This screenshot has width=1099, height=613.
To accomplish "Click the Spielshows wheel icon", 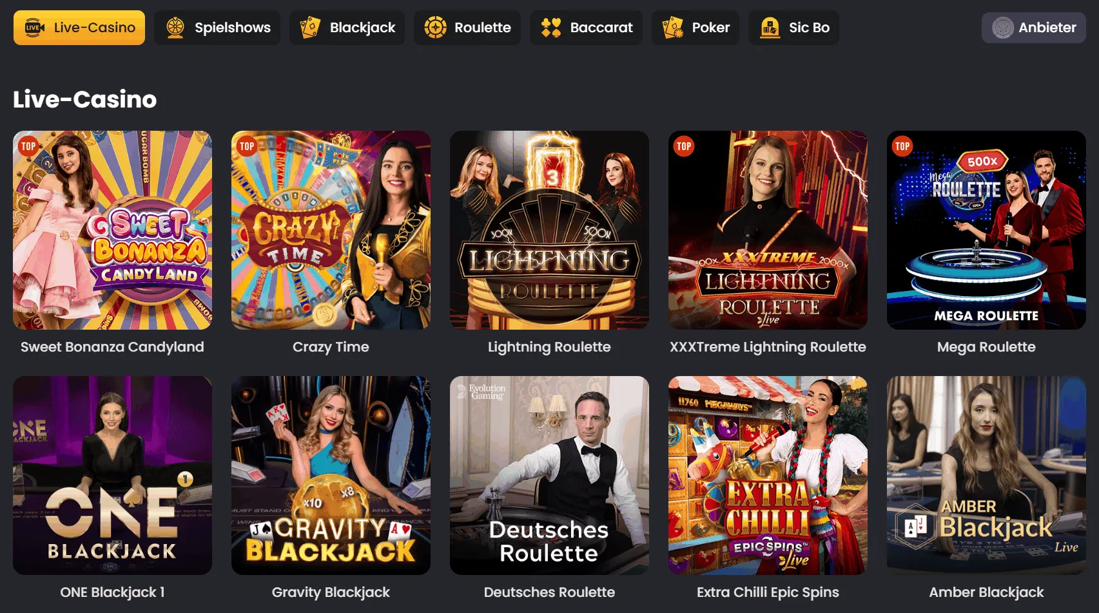I will click(175, 28).
